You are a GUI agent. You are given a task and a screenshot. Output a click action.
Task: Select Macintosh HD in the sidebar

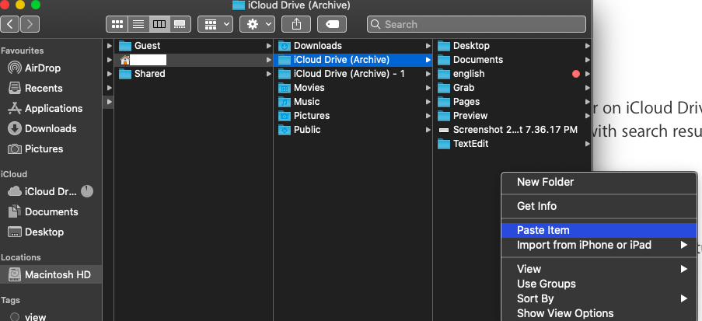pyautogui.click(x=51, y=274)
